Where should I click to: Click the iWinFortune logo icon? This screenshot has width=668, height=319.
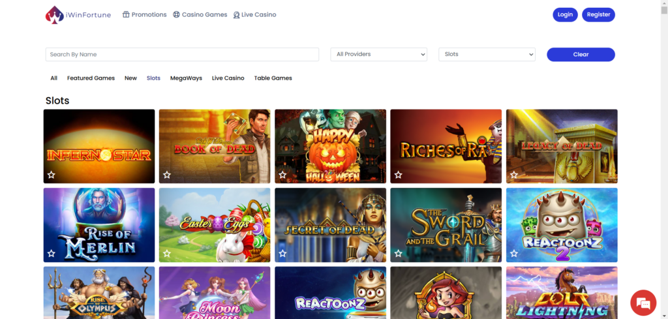[x=55, y=15]
